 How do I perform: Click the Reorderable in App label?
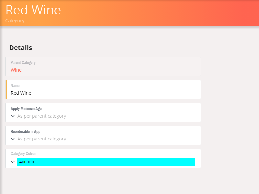(26, 132)
